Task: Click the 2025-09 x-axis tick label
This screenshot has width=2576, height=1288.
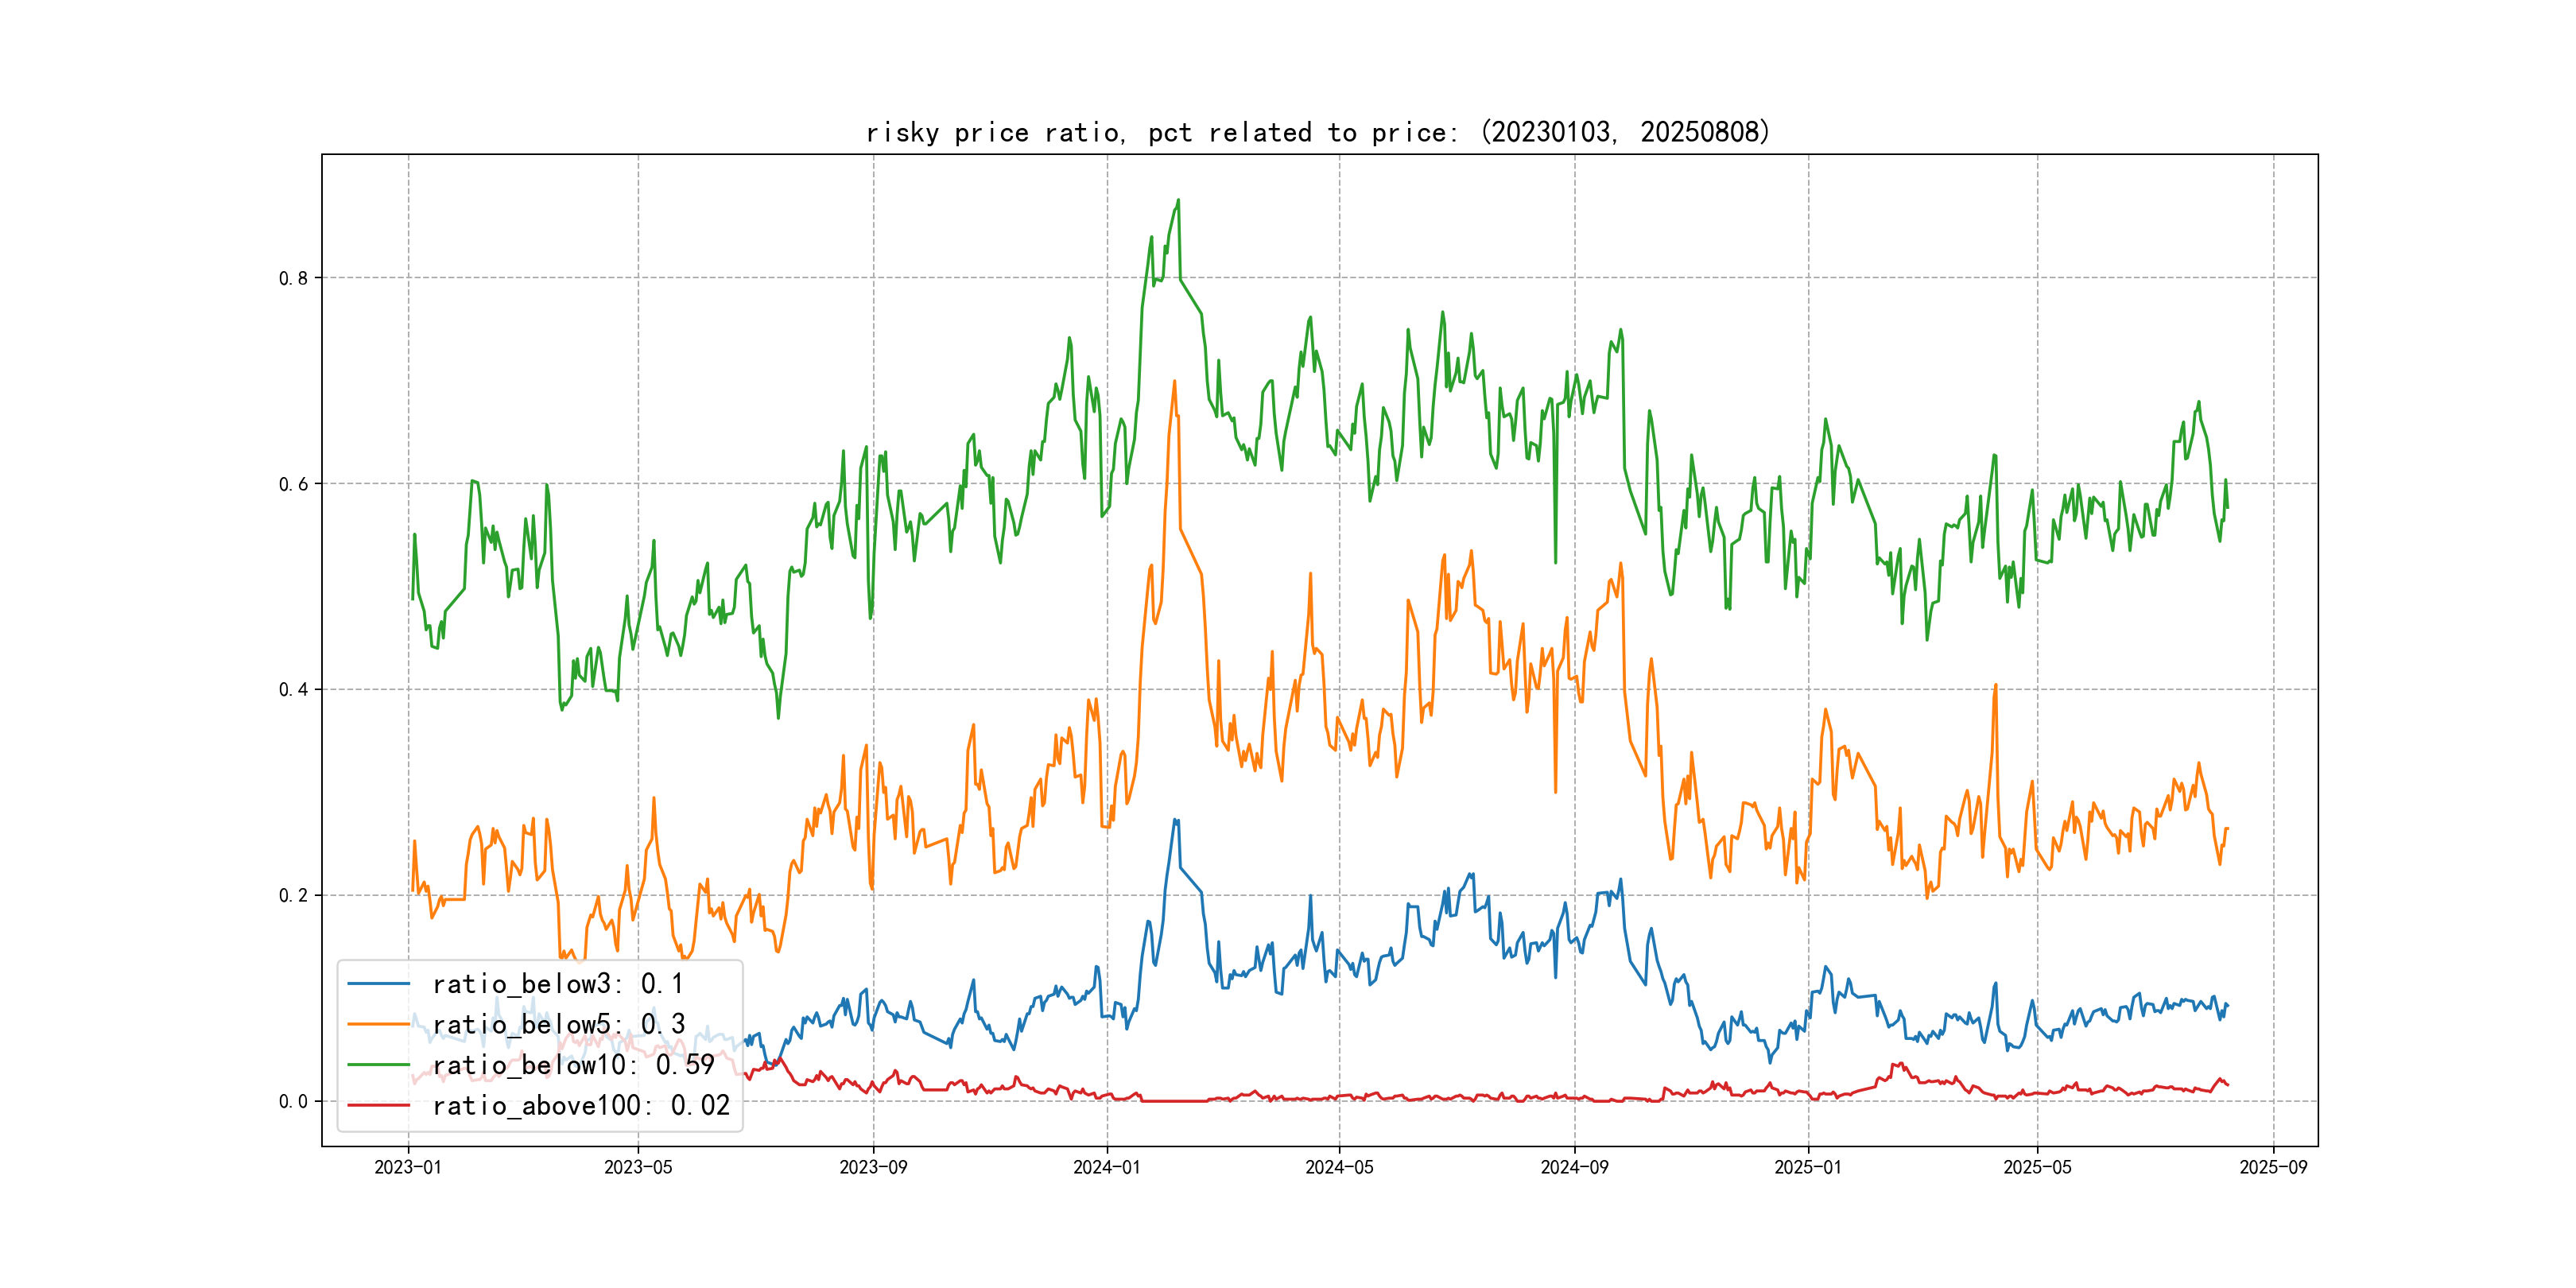Action: pyautogui.click(x=2273, y=1167)
